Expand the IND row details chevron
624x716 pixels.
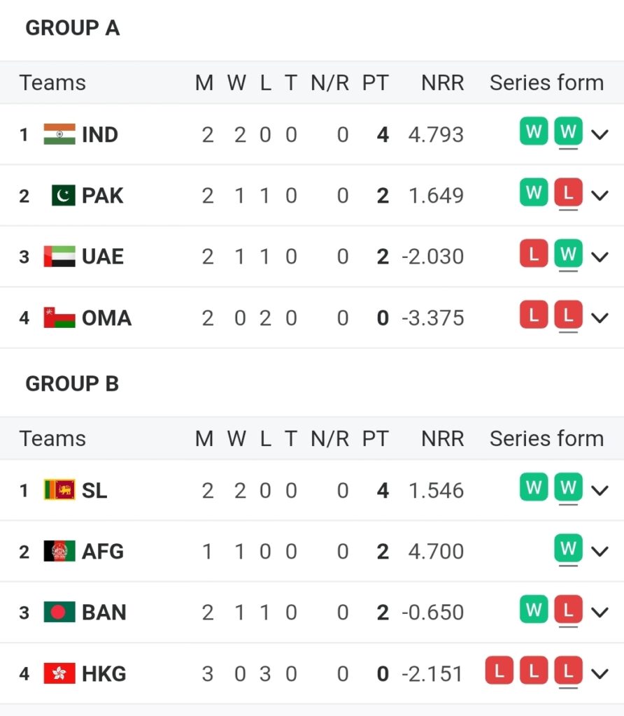coord(600,134)
